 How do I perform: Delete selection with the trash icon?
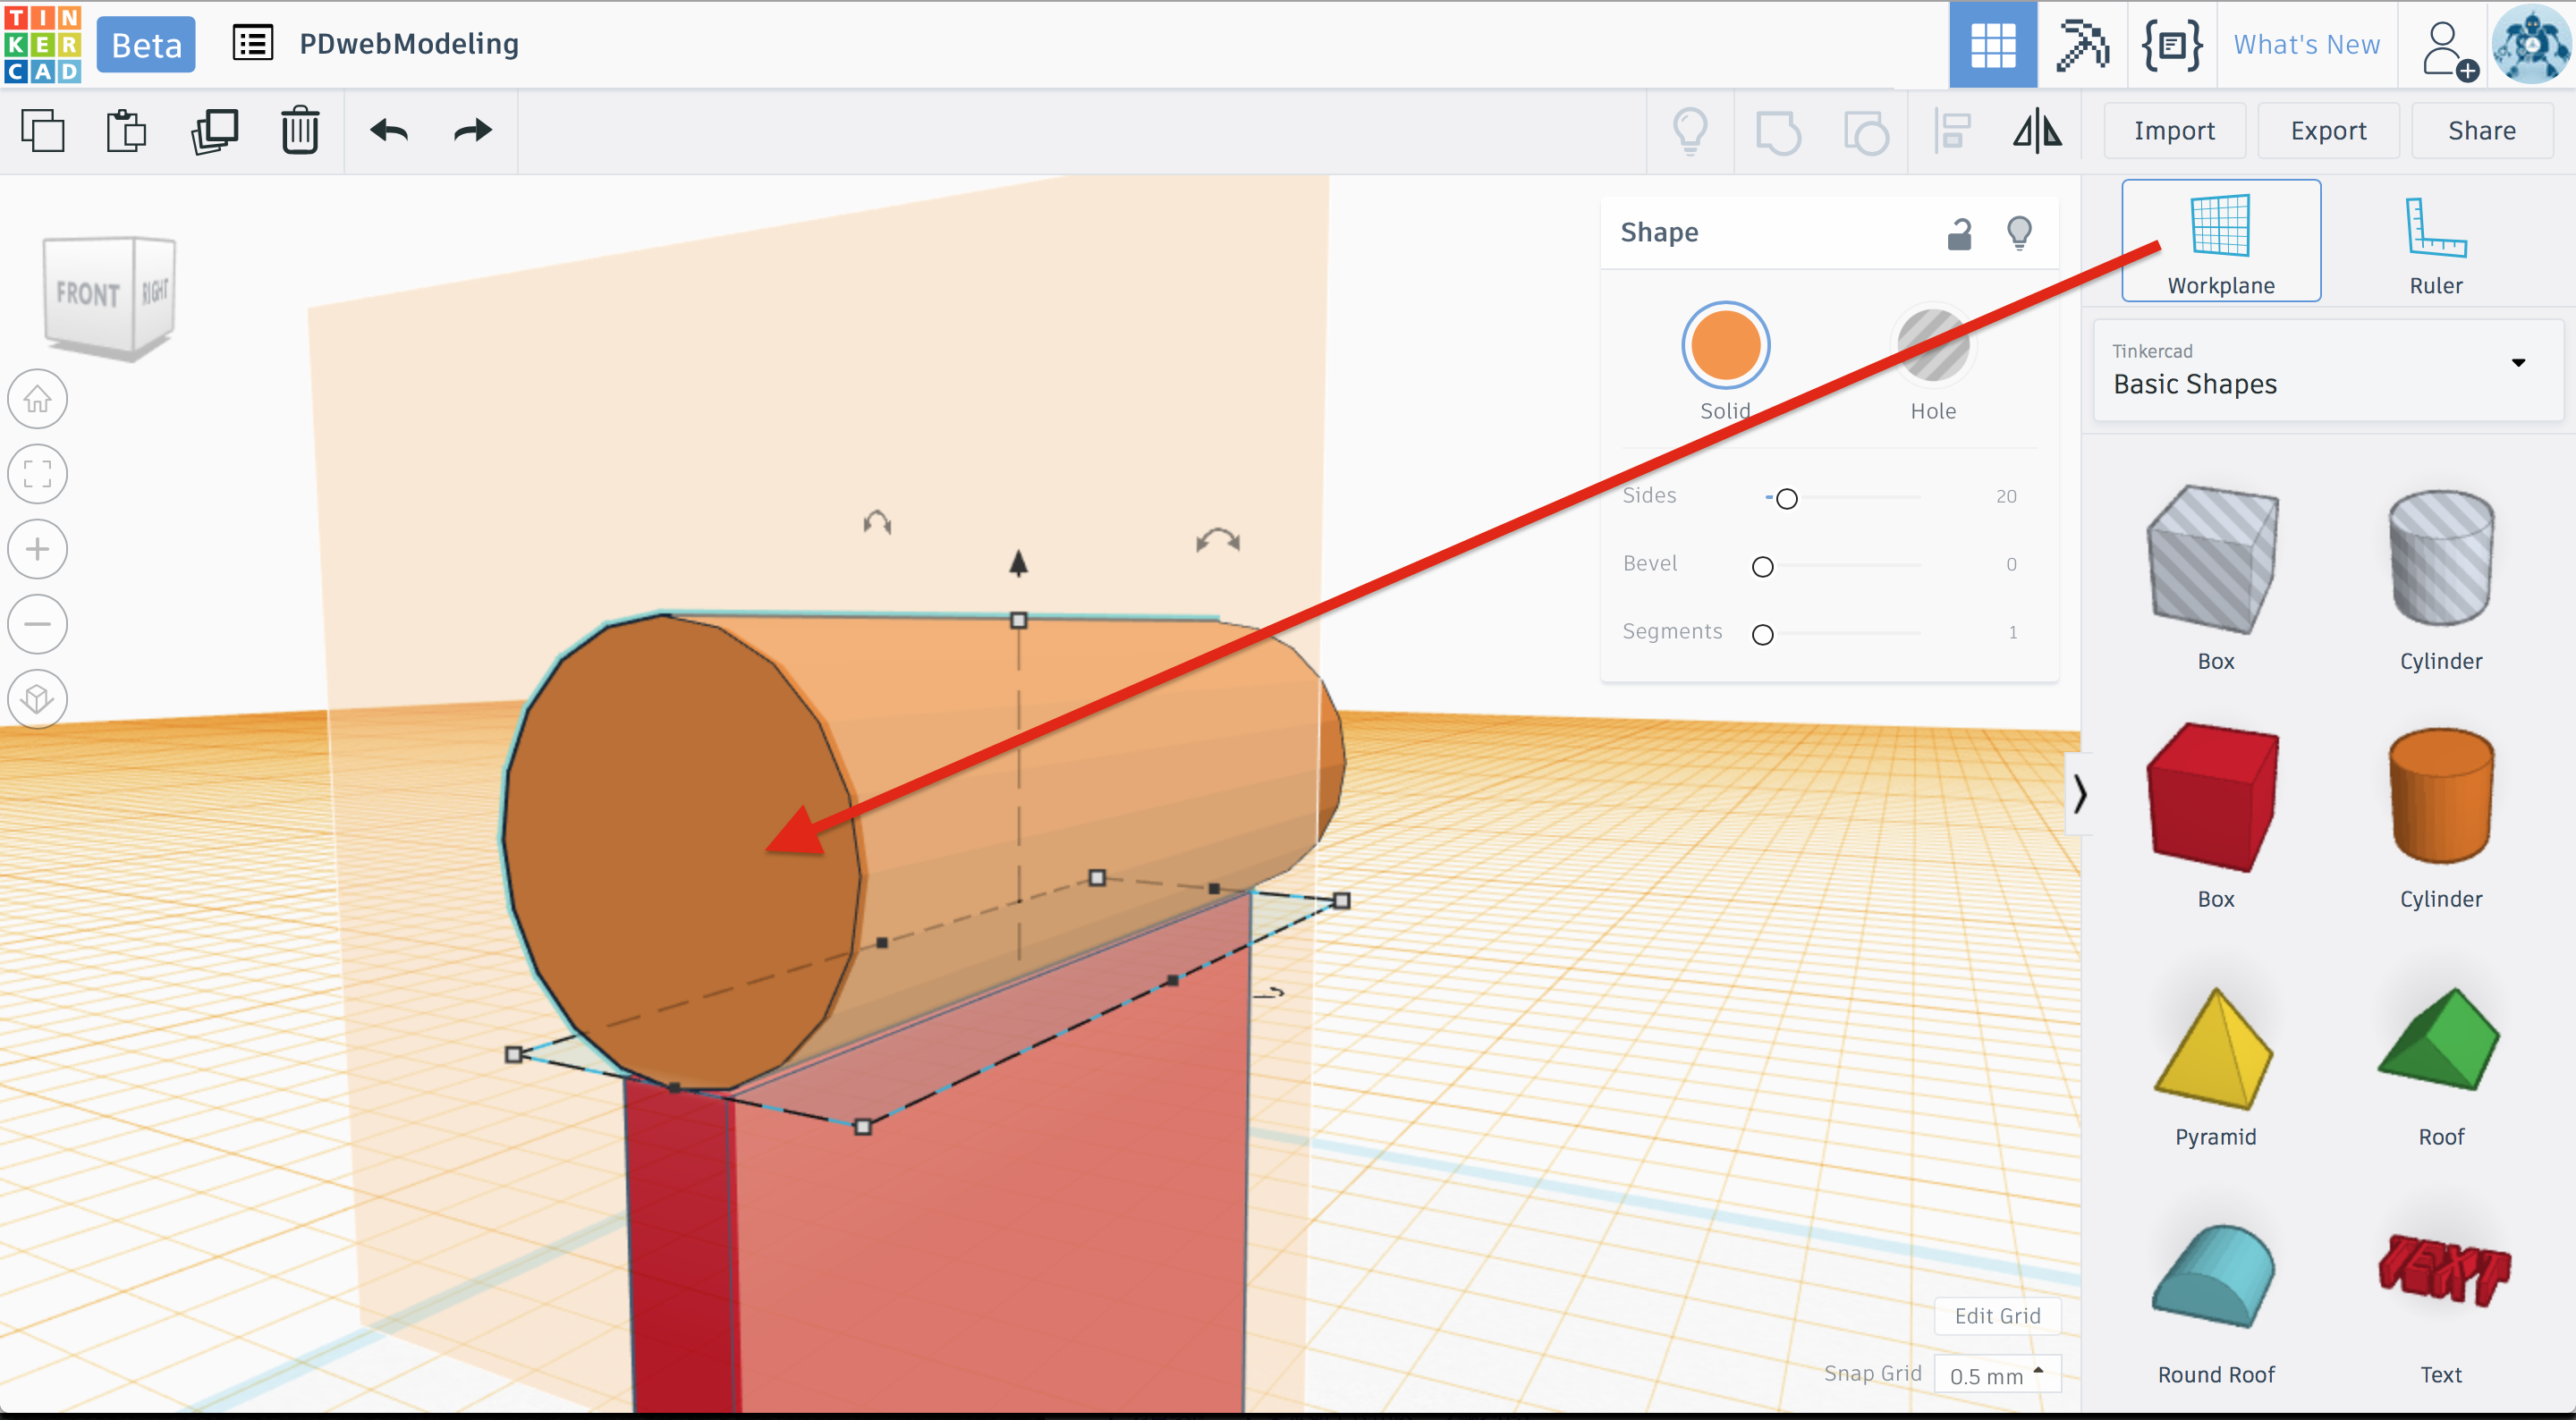coord(299,131)
